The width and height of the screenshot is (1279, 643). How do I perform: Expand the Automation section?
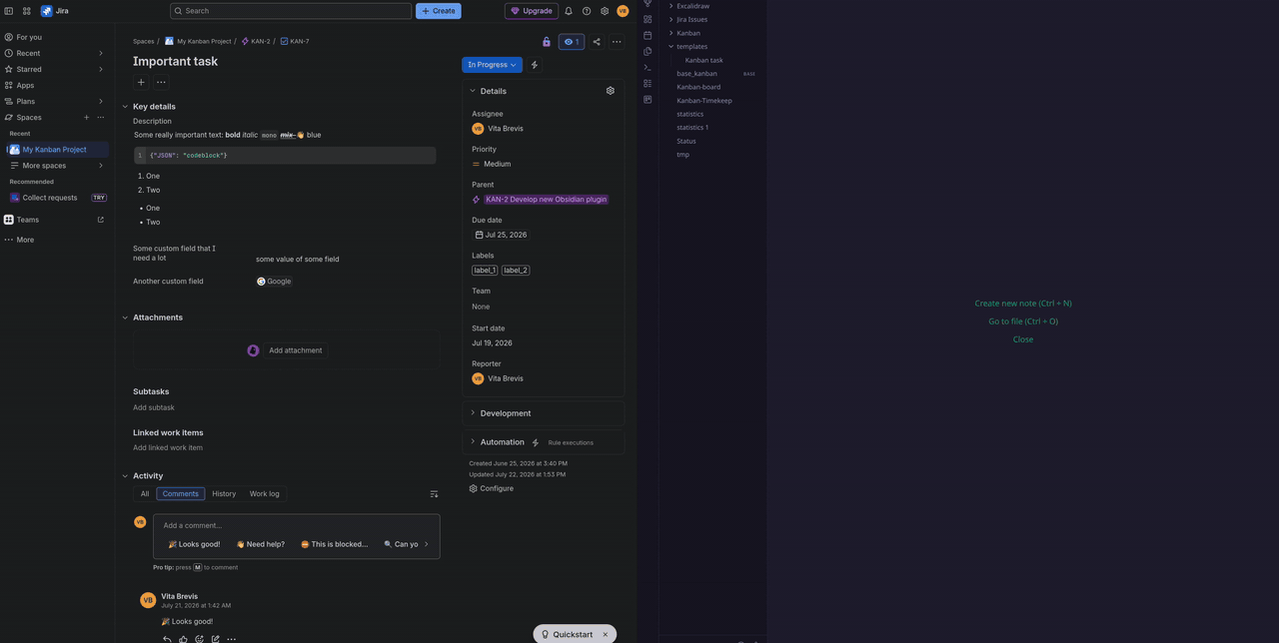(473, 442)
